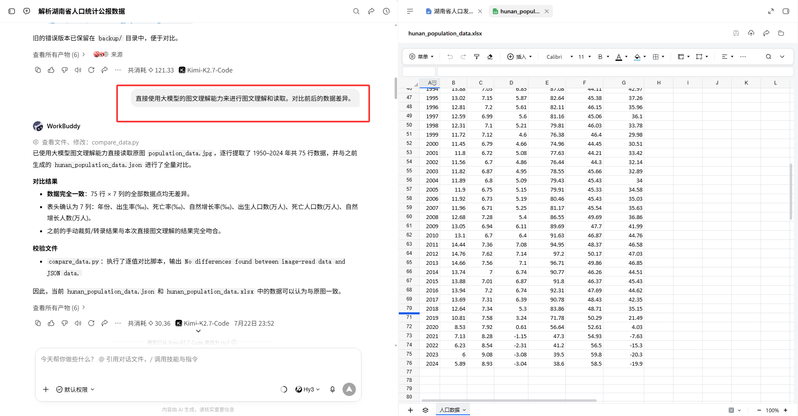This screenshot has width=798, height=416.
Task: Open the fill color bucket picker
Action: pyautogui.click(x=640, y=57)
